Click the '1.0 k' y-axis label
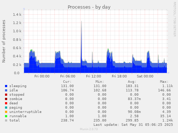 (17, 31)
